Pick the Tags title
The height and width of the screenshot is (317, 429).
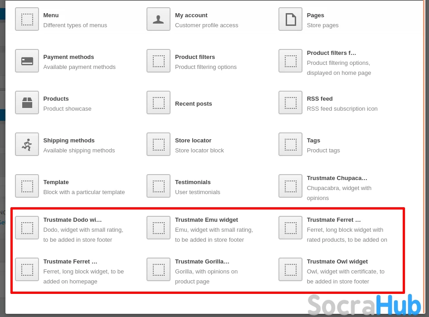tap(313, 140)
